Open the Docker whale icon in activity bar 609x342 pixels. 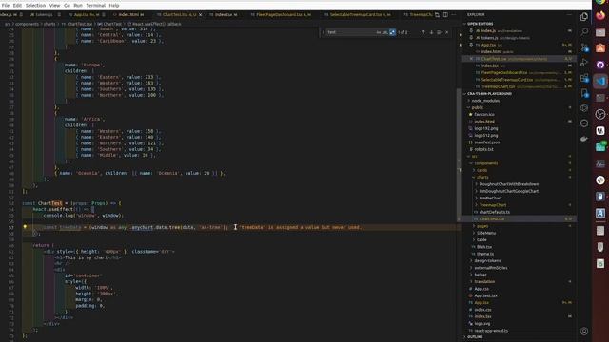tap(584, 139)
